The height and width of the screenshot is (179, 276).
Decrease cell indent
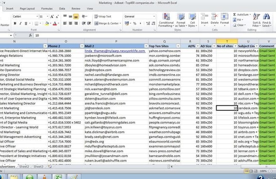click(84, 23)
